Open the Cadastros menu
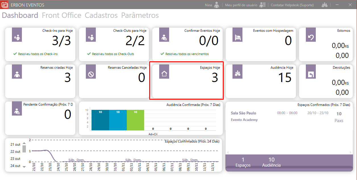Image resolution: width=357 pixels, height=180 pixels. (x=101, y=15)
